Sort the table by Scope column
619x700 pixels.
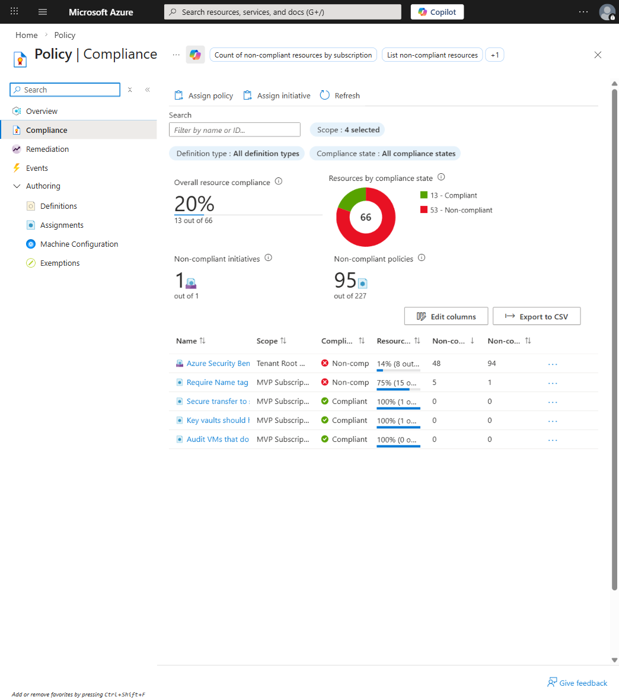click(283, 341)
